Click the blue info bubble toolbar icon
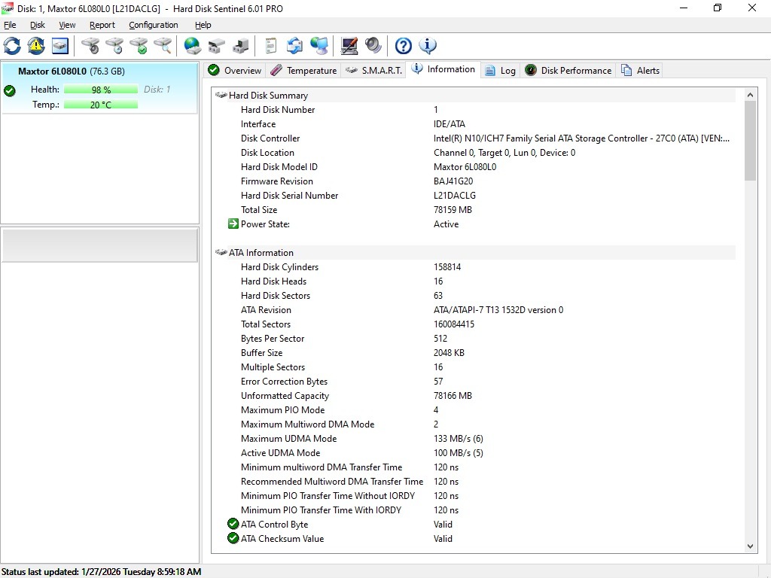Viewport: 771px width, 578px height. click(428, 46)
